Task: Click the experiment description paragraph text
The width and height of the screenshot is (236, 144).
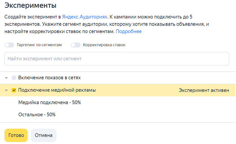Action: 107,24
